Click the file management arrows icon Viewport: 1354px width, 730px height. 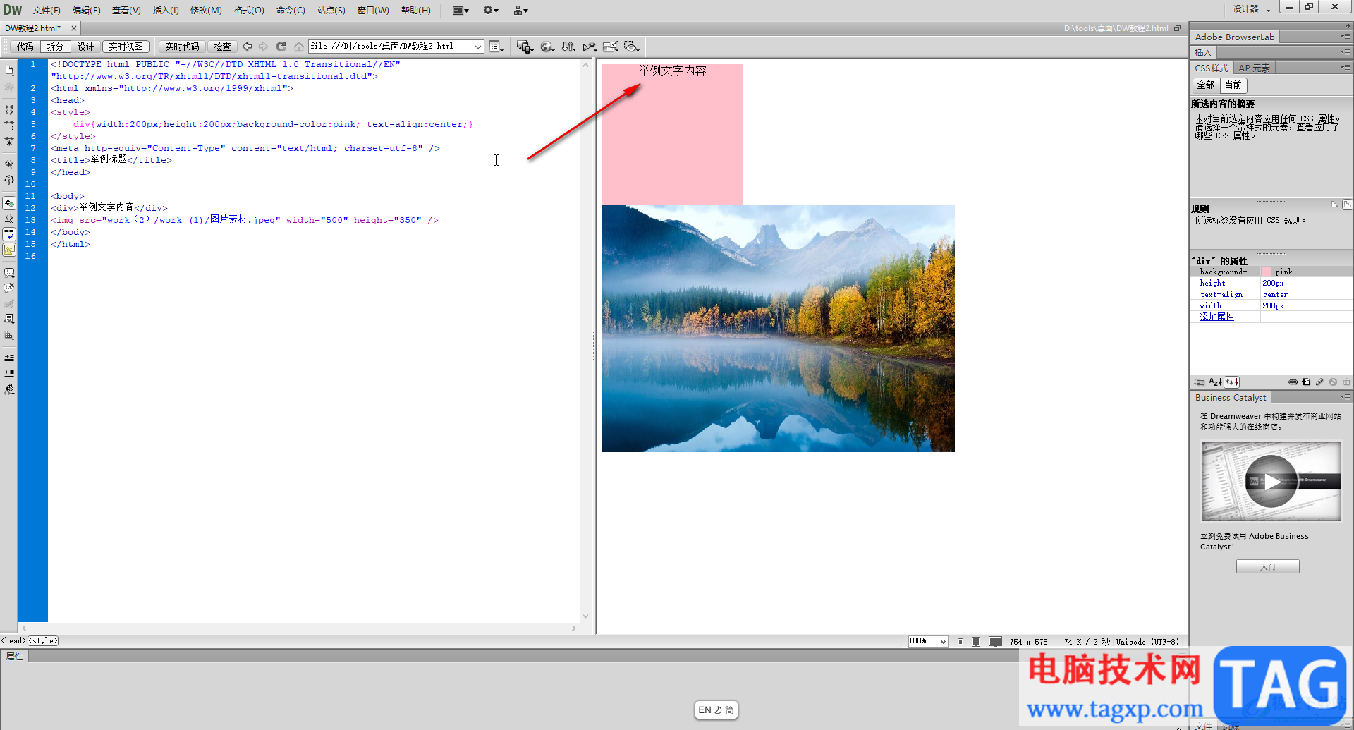coord(568,47)
